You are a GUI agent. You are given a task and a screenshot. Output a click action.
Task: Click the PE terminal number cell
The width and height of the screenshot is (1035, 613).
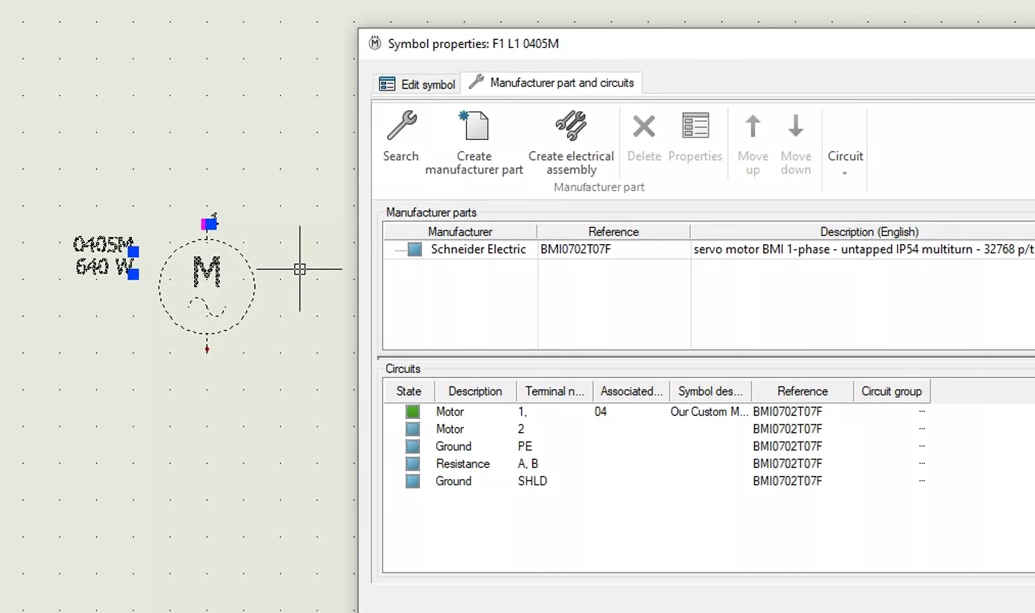click(x=525, y=446)
